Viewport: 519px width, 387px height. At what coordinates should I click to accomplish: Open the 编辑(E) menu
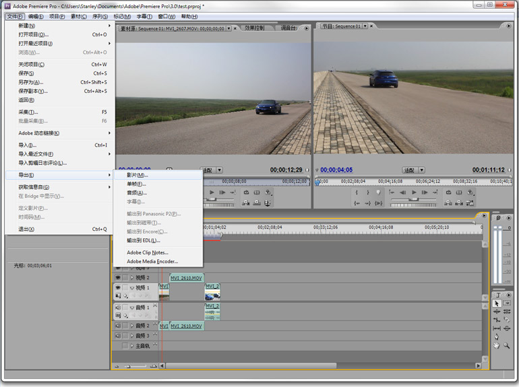pos(36,17)
